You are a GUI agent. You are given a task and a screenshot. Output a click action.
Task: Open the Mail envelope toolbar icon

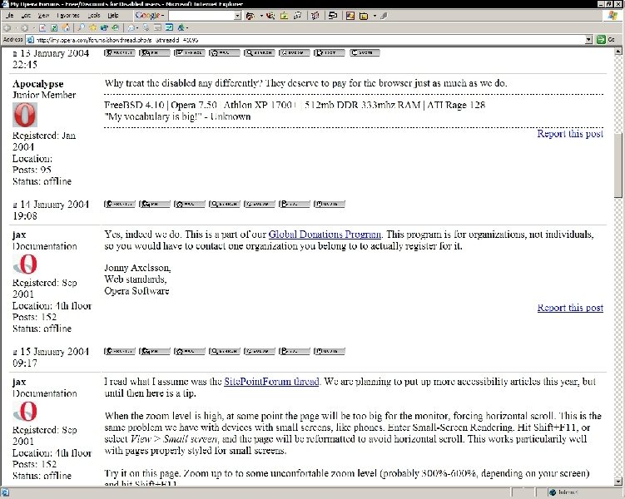click(x=131, y=28)
